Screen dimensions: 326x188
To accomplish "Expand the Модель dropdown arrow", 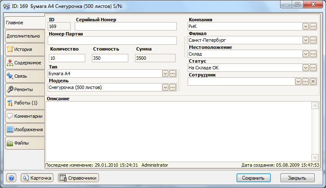I will 165,87.
